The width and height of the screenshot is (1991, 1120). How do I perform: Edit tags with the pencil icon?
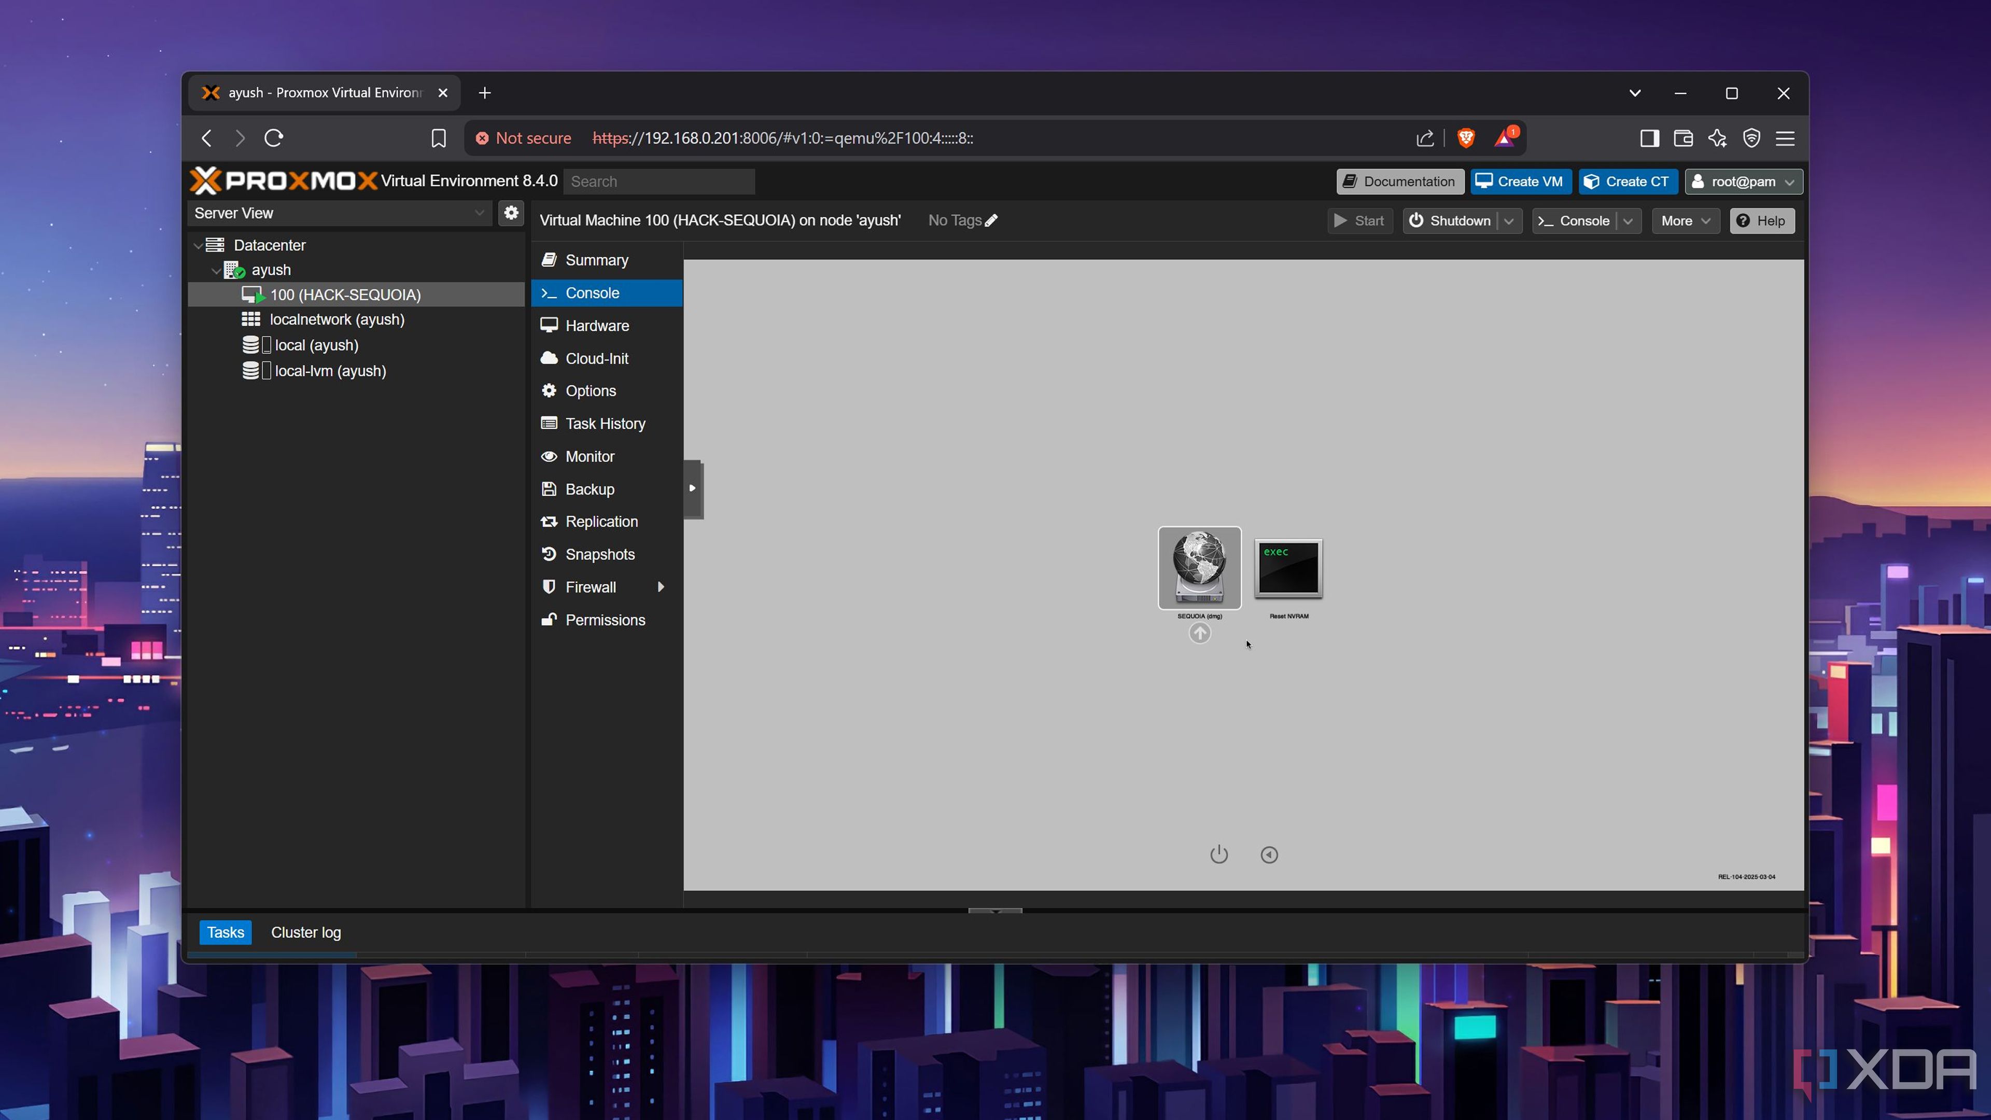(x=991, y=221)
